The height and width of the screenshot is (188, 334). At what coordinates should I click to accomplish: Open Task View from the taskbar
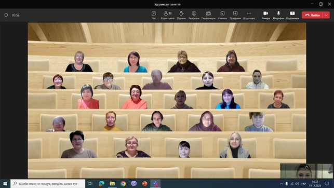(x=90, y=183)
